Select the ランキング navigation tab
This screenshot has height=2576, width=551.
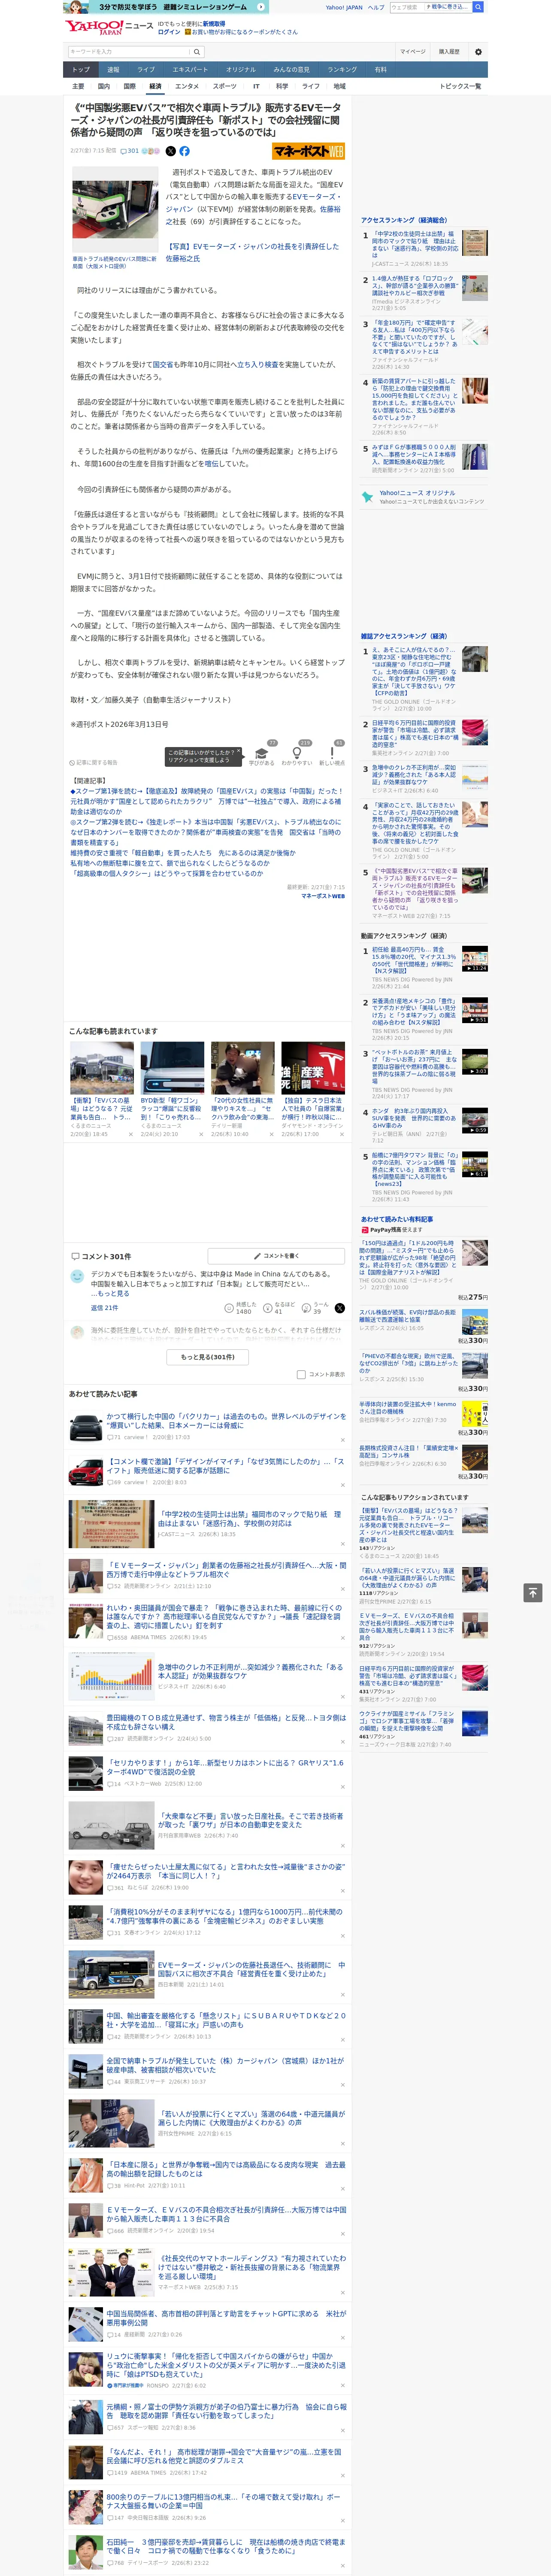pos(342,70)
